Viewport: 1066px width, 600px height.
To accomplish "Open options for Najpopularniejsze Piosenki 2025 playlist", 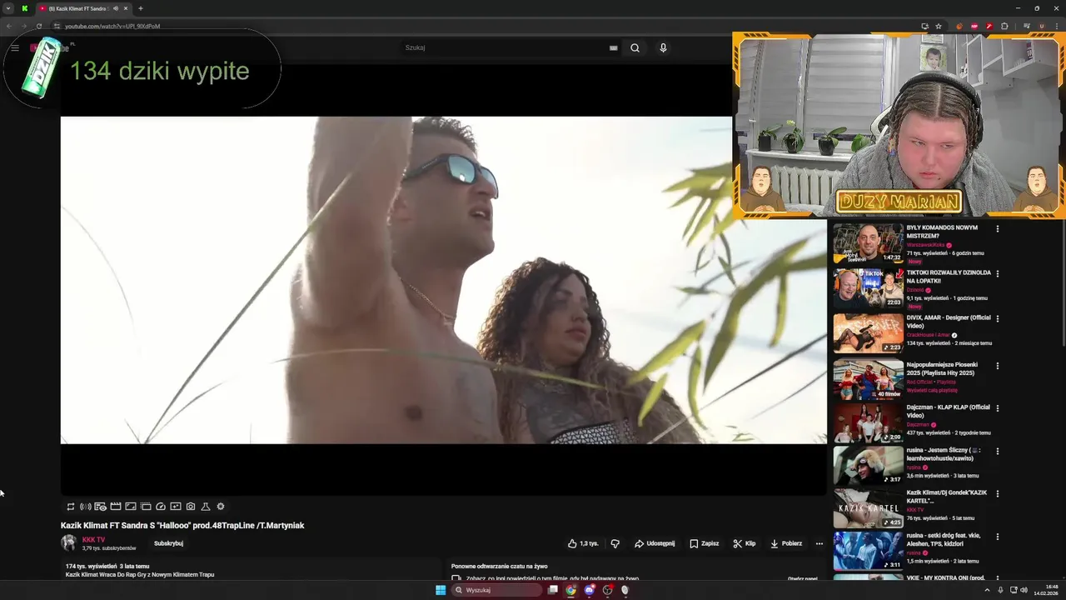I will tap(997, 365).
